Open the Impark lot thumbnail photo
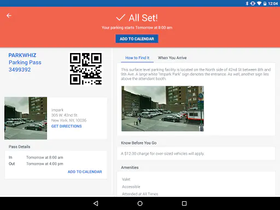This screenshot has width=280, height=210. (26, 118)
